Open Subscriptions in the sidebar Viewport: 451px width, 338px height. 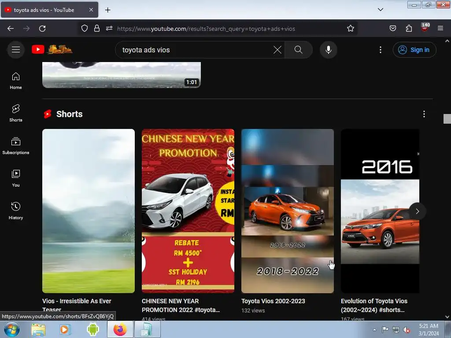(x=16, y=146)
